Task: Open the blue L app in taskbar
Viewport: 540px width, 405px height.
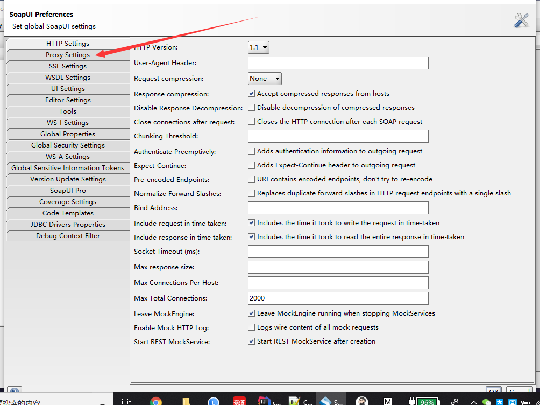Action: click(x=214, y=401)
